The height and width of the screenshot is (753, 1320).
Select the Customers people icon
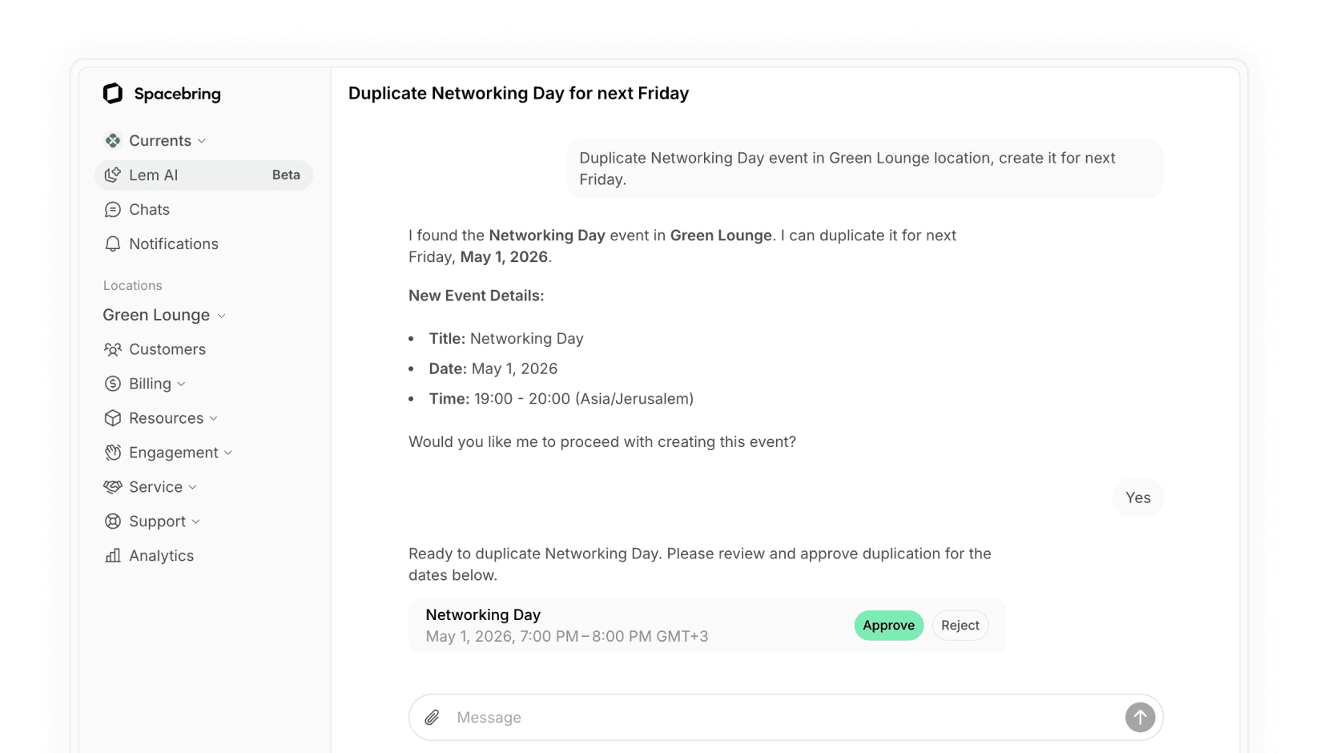(x=113, y=350)
